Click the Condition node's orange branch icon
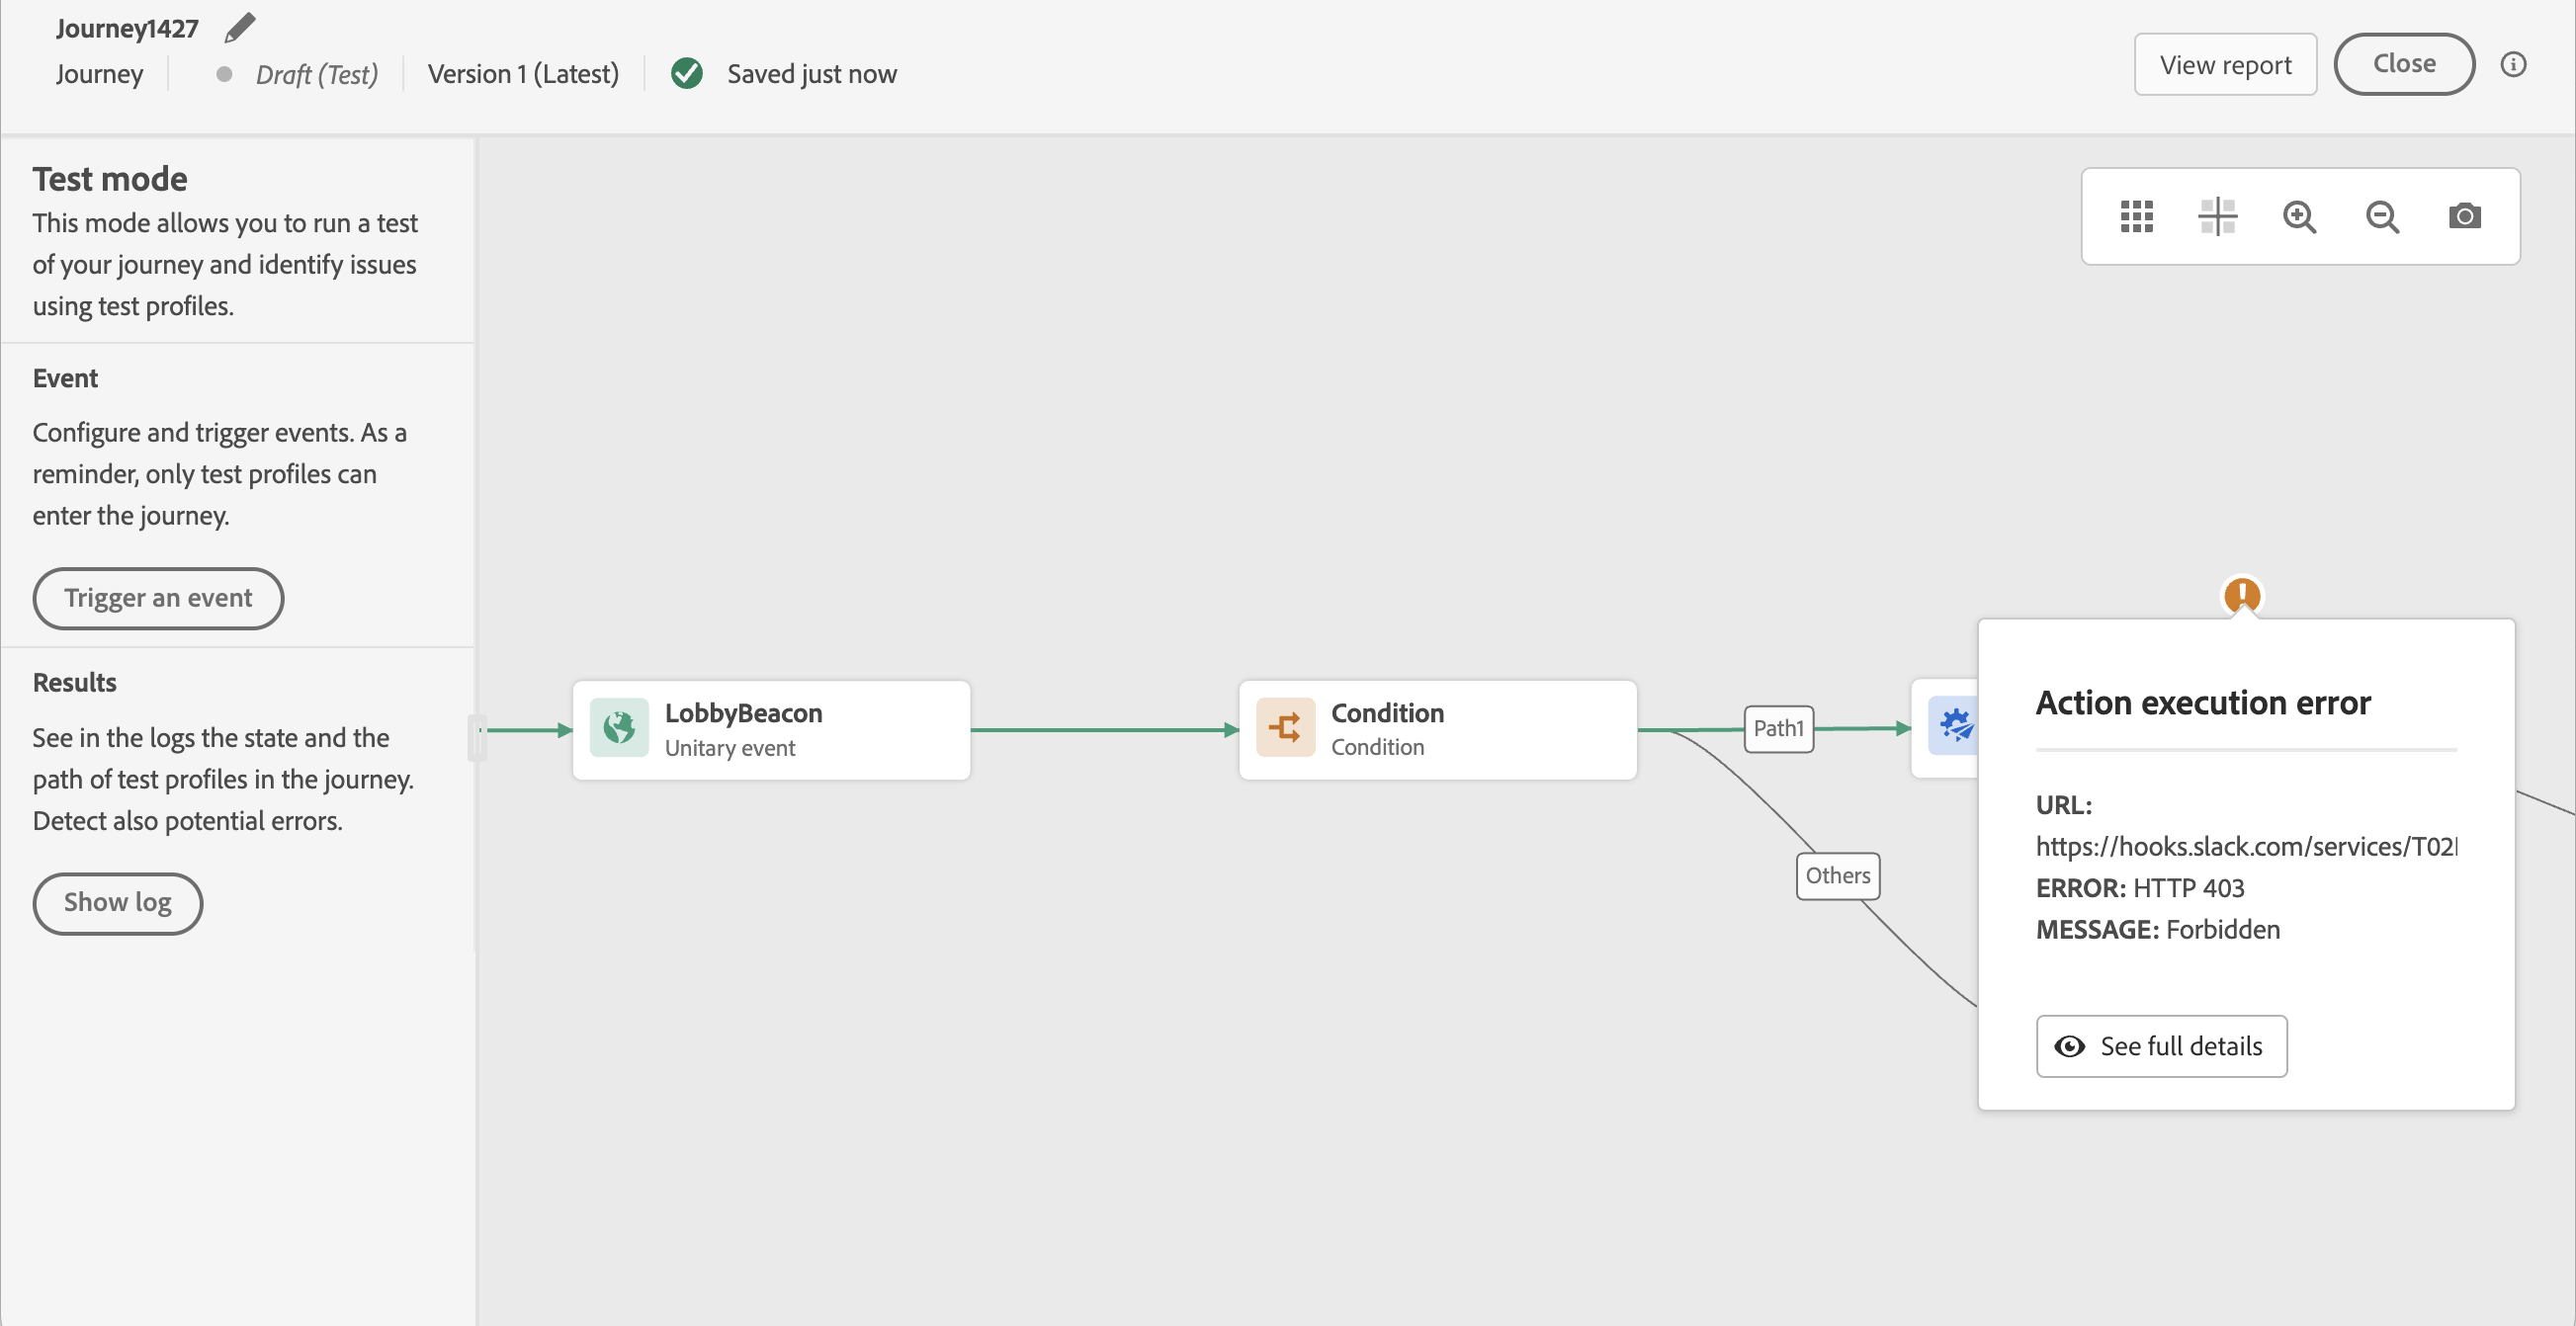2576x1326 pixels. [1285, 727]
